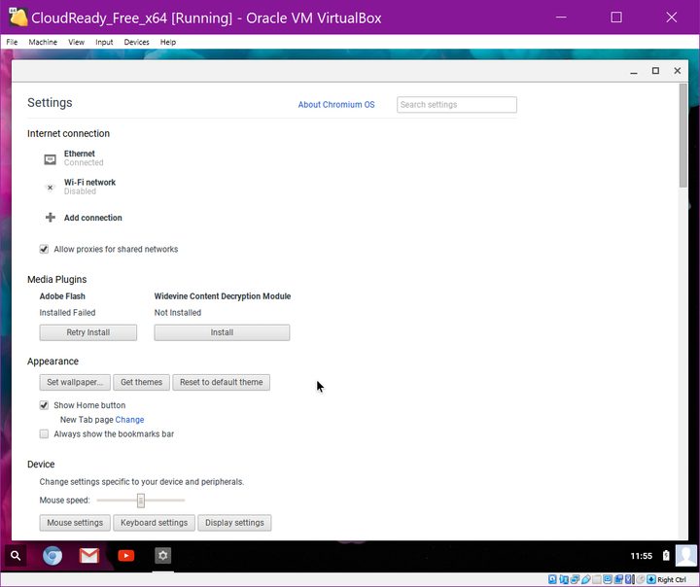This screenshot has height=587, width=700.
Task: Open the File menu in VirtualBox
Action: click(12, 42)
